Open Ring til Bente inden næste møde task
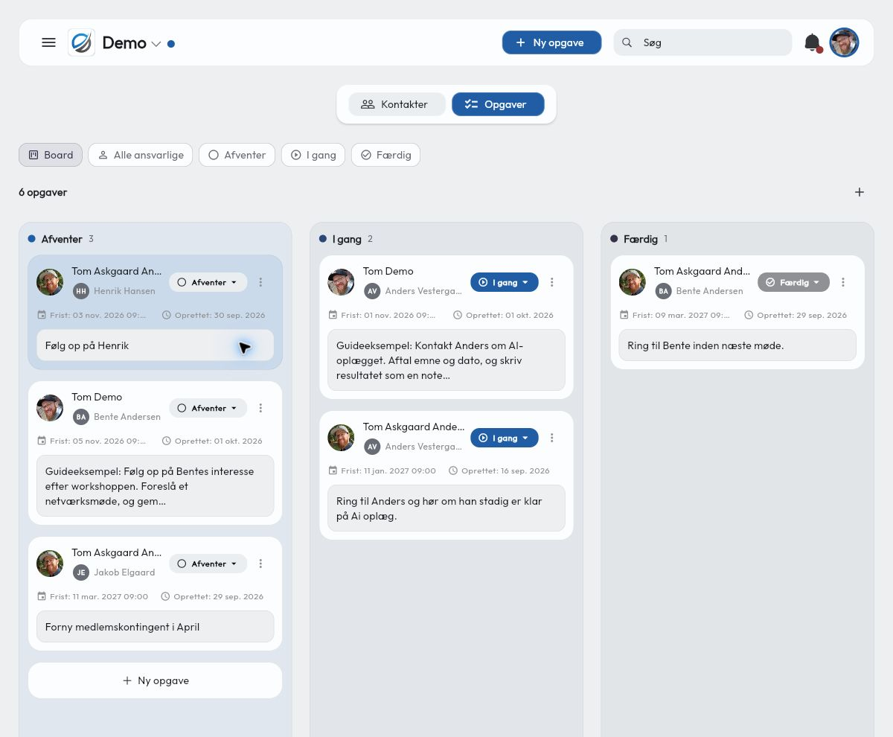This screenshot has width=893, height=737. (737, 345)
